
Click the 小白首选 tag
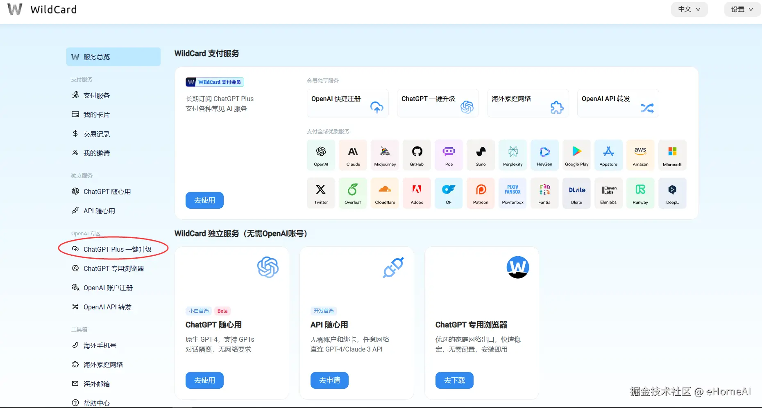tap(199, 311)
